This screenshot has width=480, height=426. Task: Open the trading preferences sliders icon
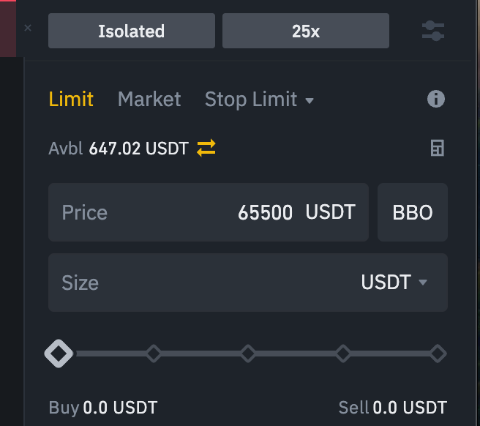[433, 31]
